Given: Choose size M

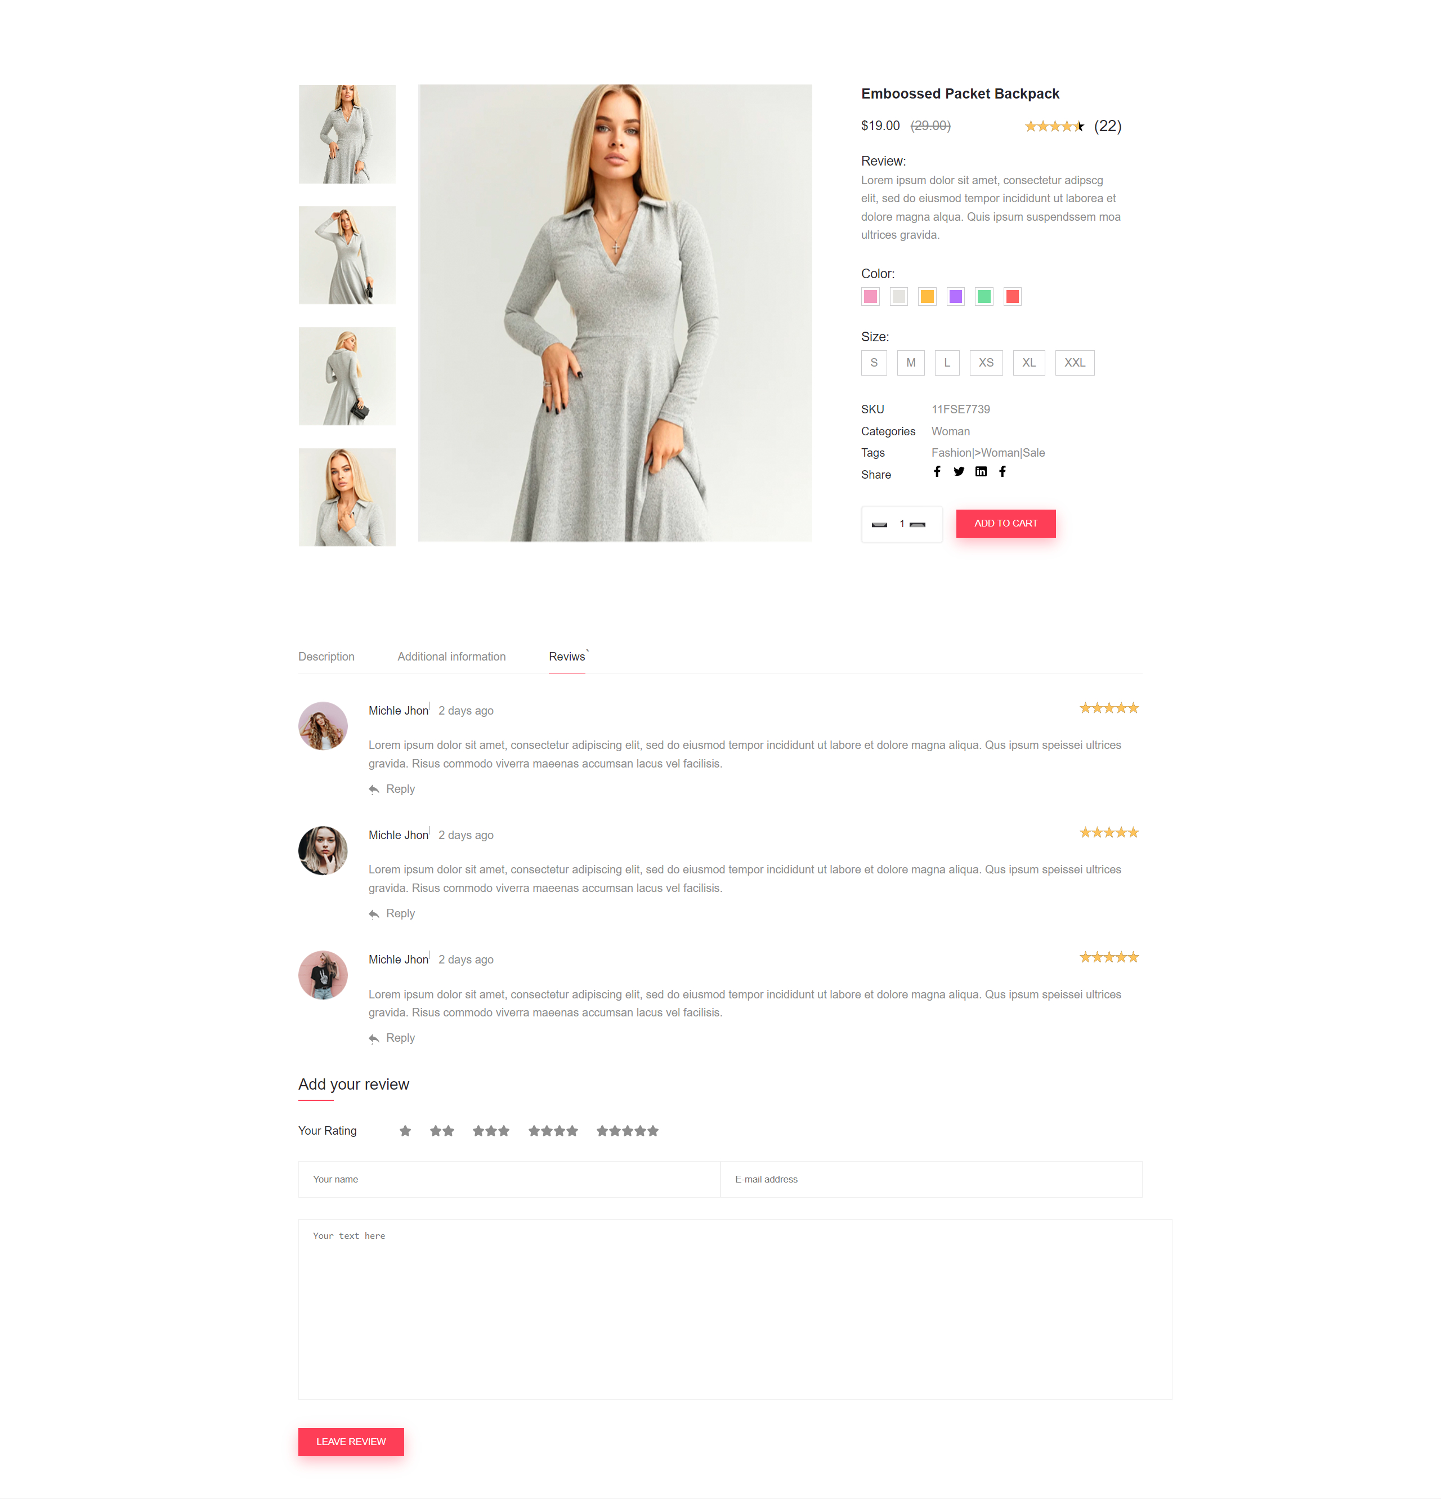Looking at the screenshot, I should click(x=910, y=363).
